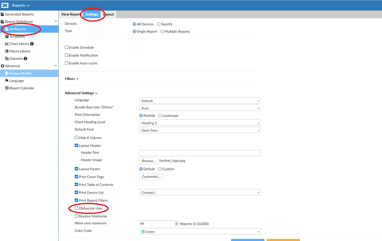Select the All Devices radio button
Screen dimensions: 382x241
pyautogui.click(x=134, y=24)
